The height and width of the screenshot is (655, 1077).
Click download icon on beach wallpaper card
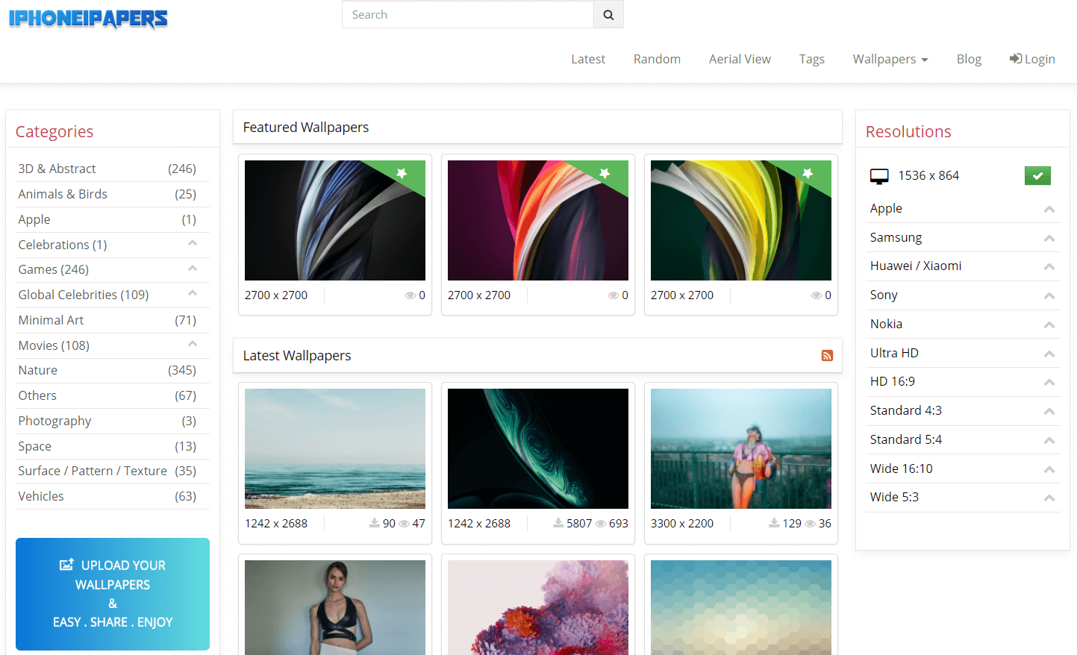[x=375, y=523]
